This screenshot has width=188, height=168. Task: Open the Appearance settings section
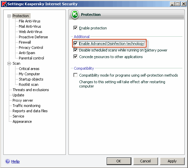pos(22,121)
